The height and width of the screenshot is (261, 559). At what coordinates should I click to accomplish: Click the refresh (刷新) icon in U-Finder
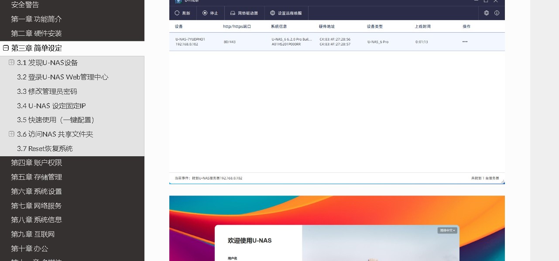(x=177, y=13)
